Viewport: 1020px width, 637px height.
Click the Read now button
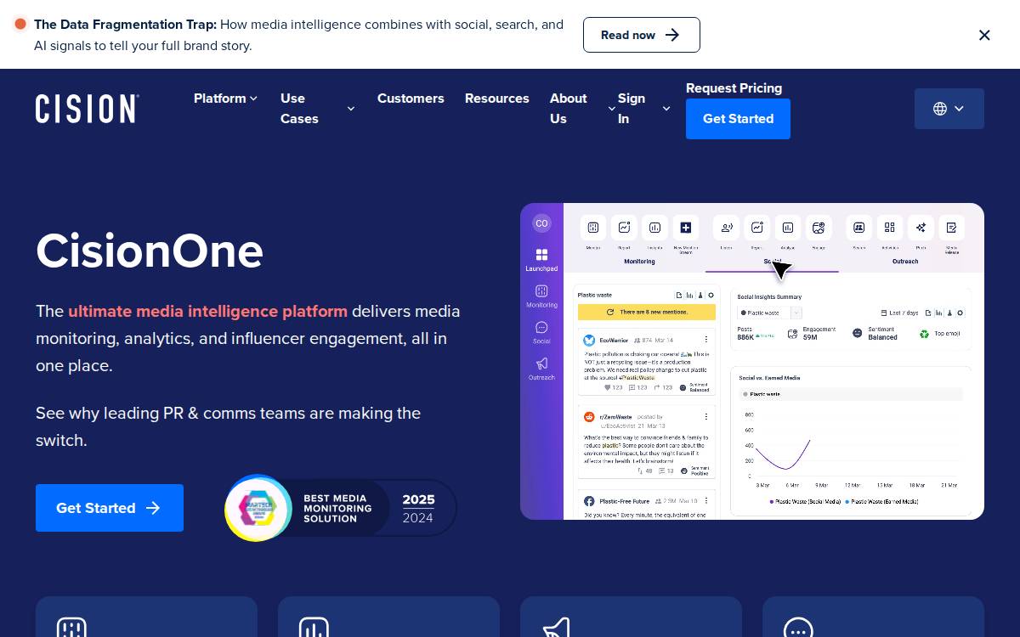point(642,35)
